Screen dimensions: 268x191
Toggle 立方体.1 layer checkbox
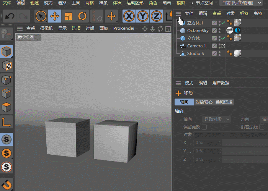[214, 23]
